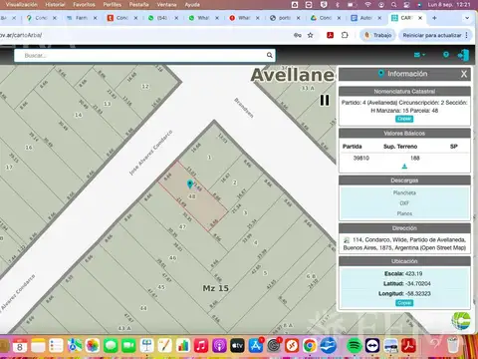Expand the tab search dropdown arrow
Screen dimensions: 478x359
click(x=467, y=18)
